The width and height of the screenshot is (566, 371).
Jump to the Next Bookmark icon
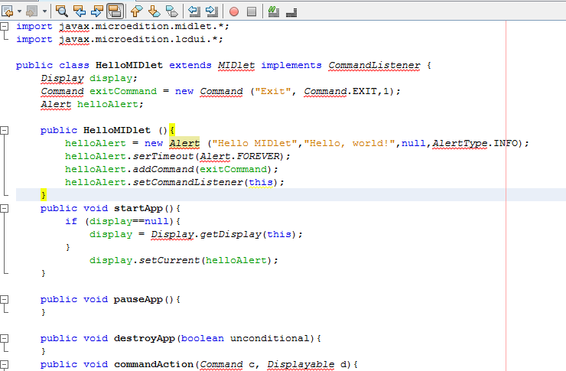[155, 11]
